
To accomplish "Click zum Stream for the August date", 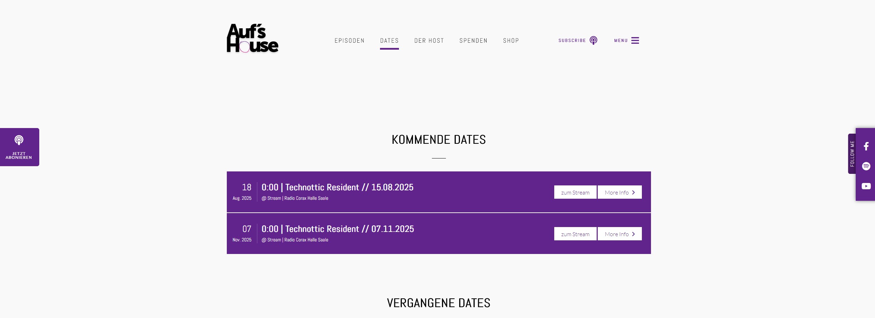I will pyautogui.click(x=575, y=192).
